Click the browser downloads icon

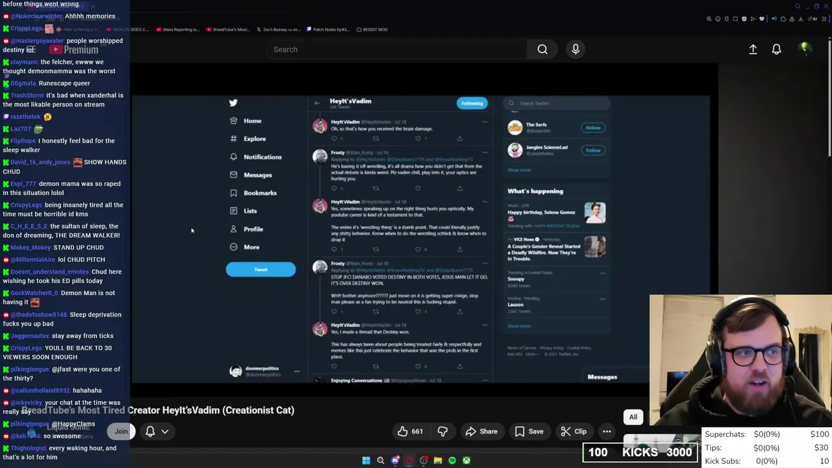click(800, 19)
